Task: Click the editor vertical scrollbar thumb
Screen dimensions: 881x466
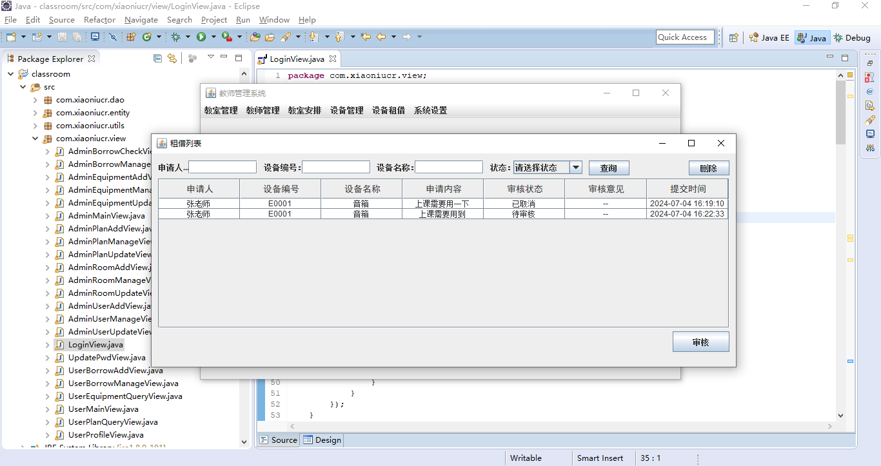Action: point(840,112)
